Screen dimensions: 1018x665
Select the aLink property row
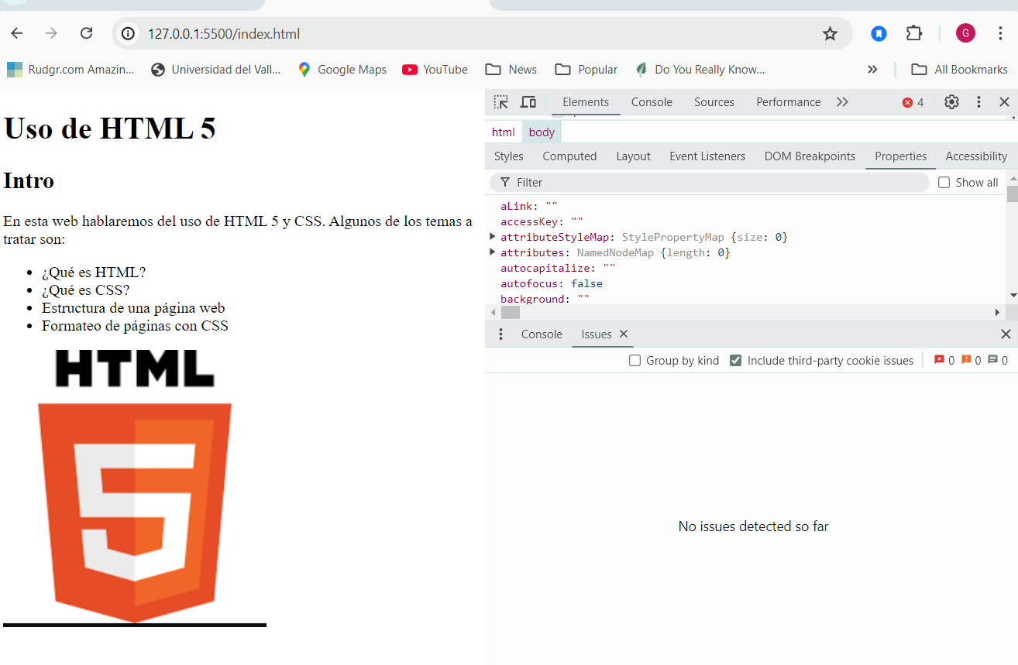529,206
